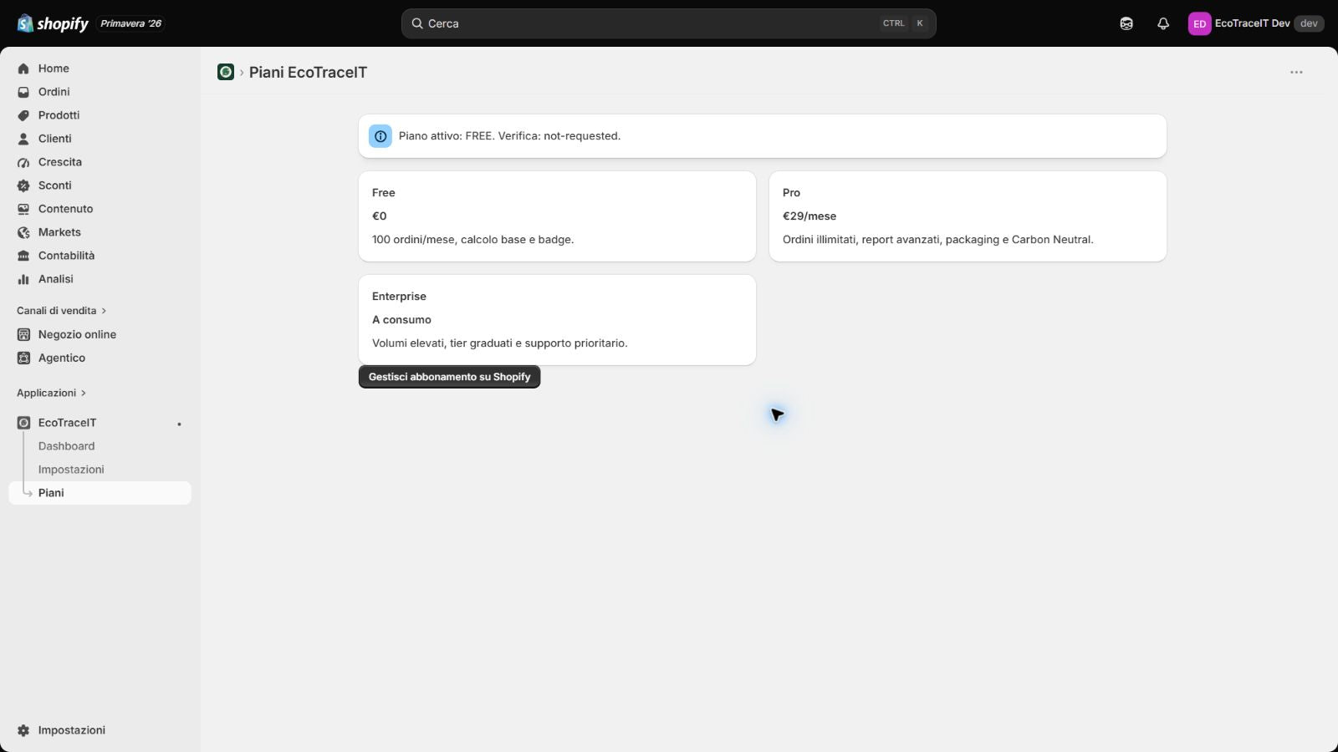Open Markets in the sidebar
The image size is (1338, 752).
100,232
